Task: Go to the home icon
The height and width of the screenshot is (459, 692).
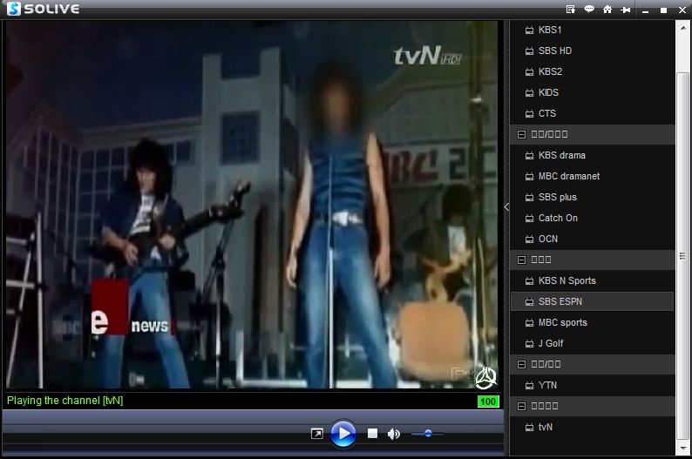Action: tap(607, 10)
